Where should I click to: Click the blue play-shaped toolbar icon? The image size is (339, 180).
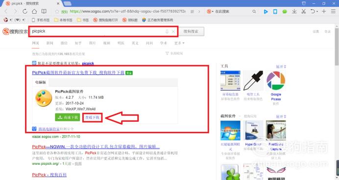[266, 11]
